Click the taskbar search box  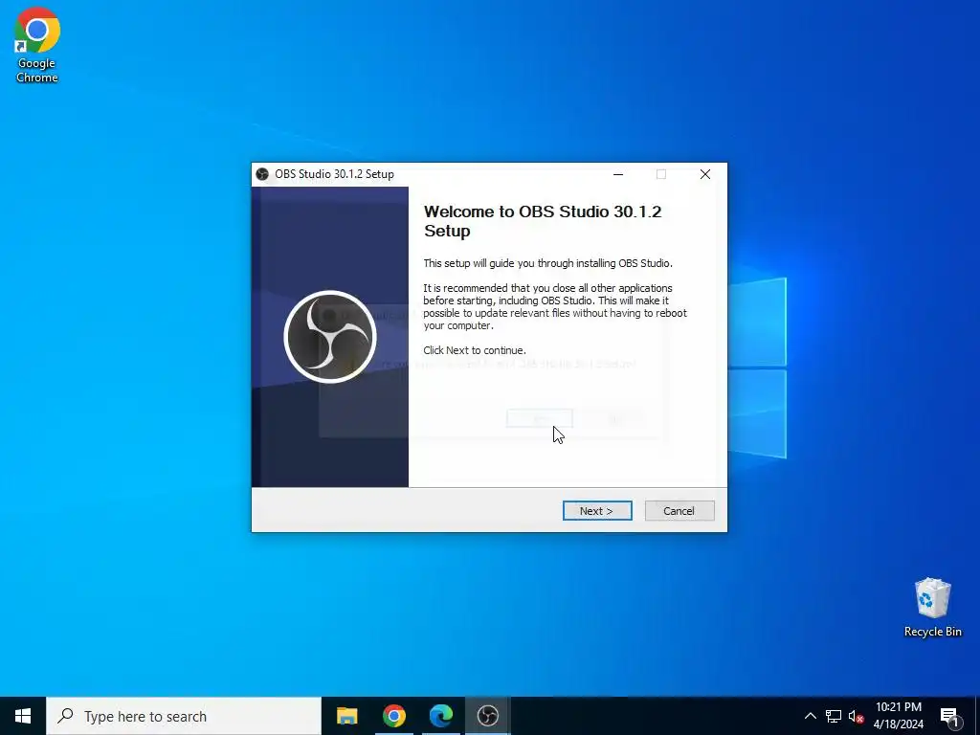[x=184, y=716]
